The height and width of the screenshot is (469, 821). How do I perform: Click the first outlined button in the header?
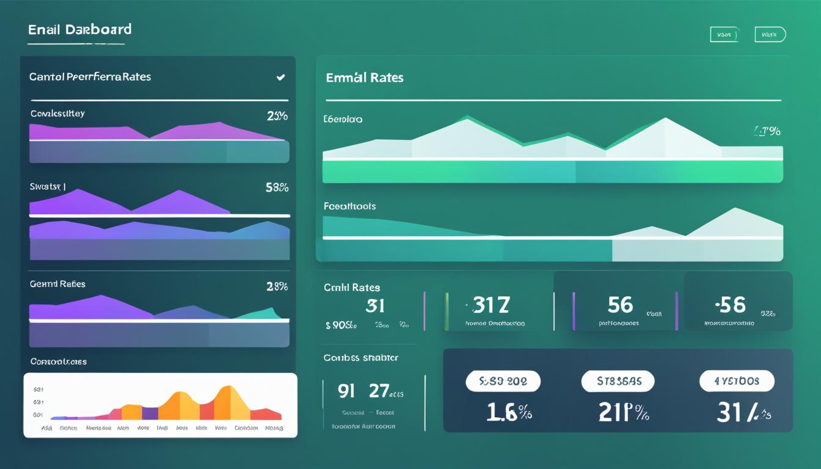pos(724,35)
